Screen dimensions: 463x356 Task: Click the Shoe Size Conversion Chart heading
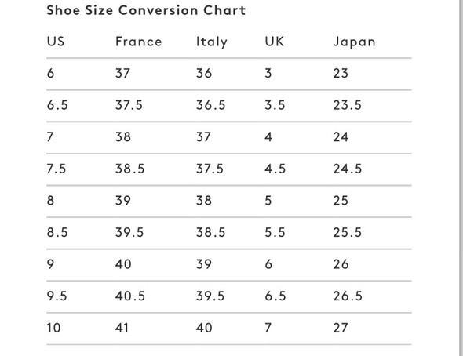pyautogui.click(x=146, y=10)
